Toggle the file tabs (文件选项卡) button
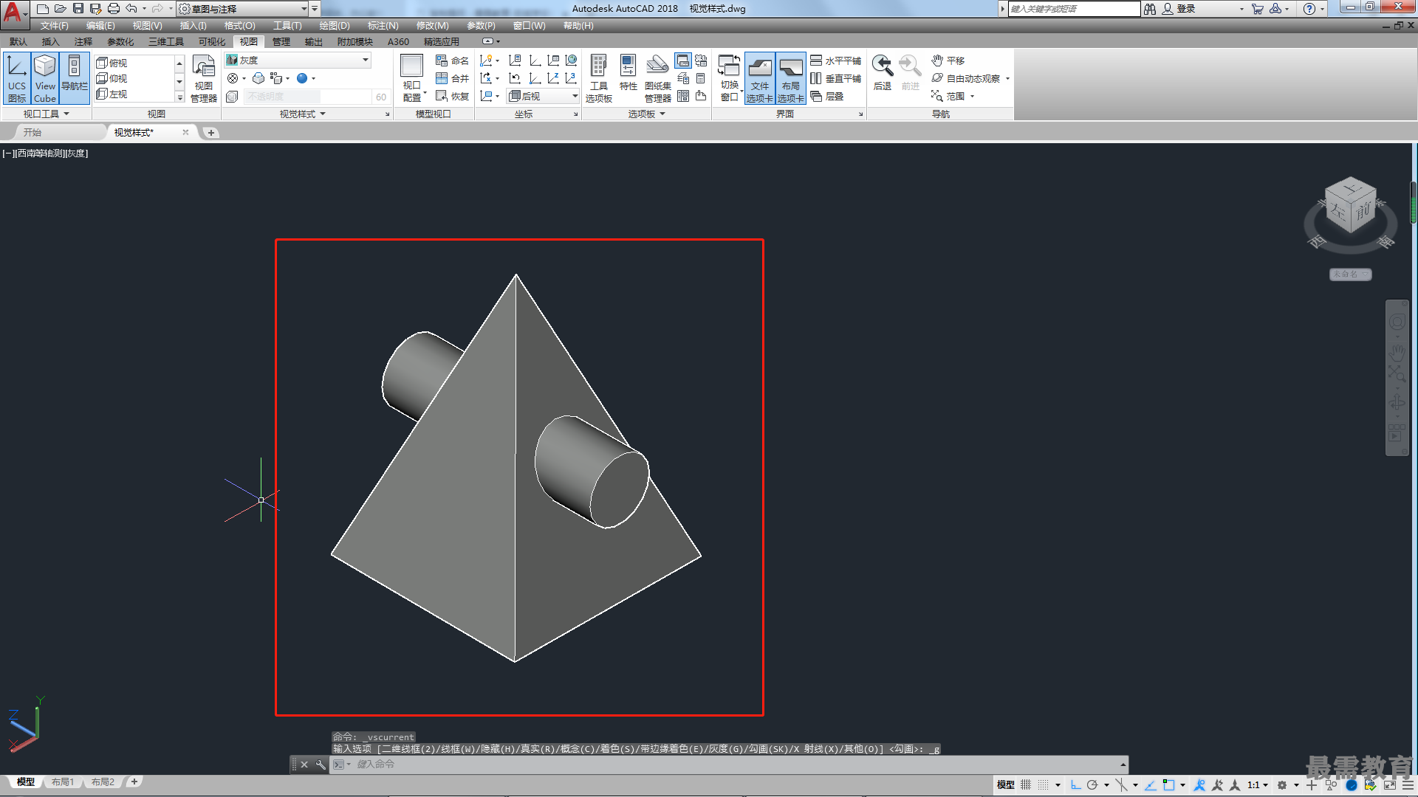Viewport: 1418px width, 797px height. pyautogui.click(x=759, y=78)
